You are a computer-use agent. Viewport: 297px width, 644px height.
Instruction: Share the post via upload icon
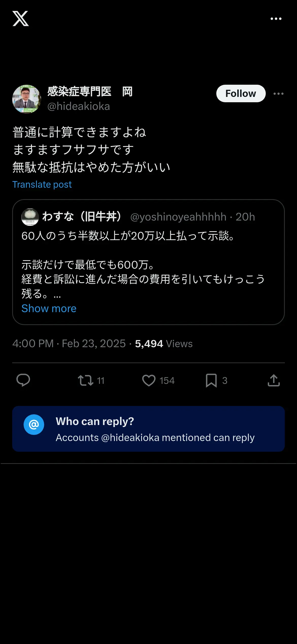click(x=274, y=380)
